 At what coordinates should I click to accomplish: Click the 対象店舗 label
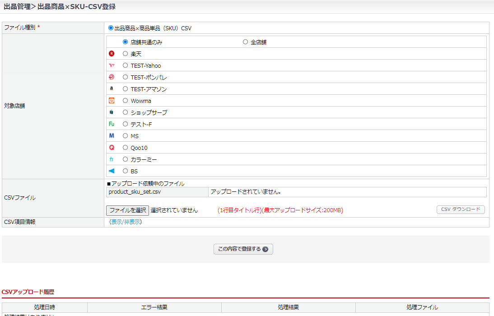coord(14,106)
